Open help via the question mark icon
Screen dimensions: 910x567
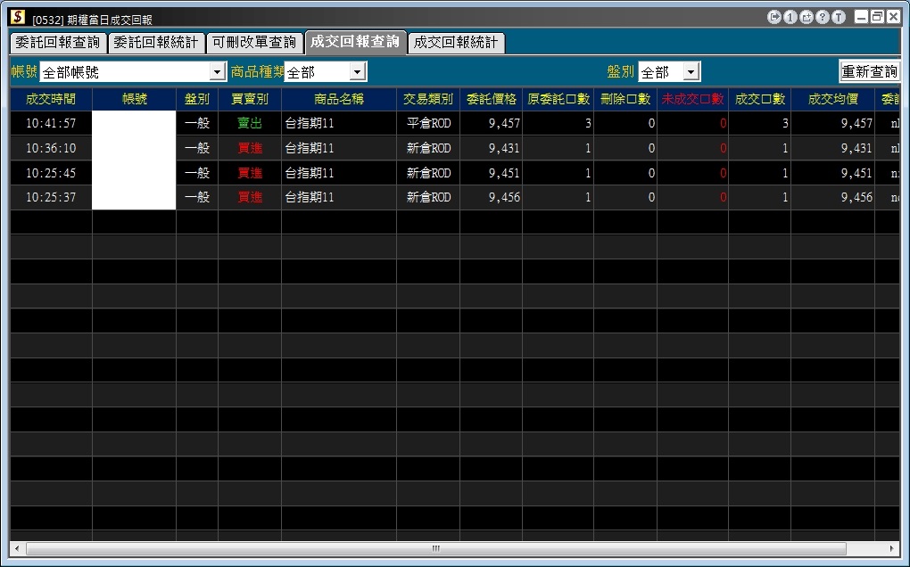tap(823, 18)
